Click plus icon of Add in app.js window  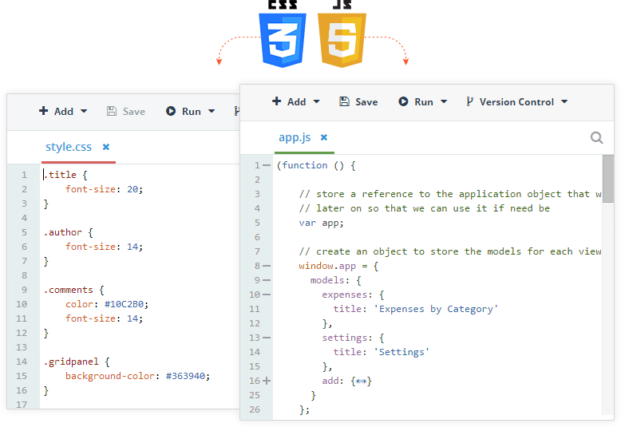pyautogui.click(x=276, y=101)
